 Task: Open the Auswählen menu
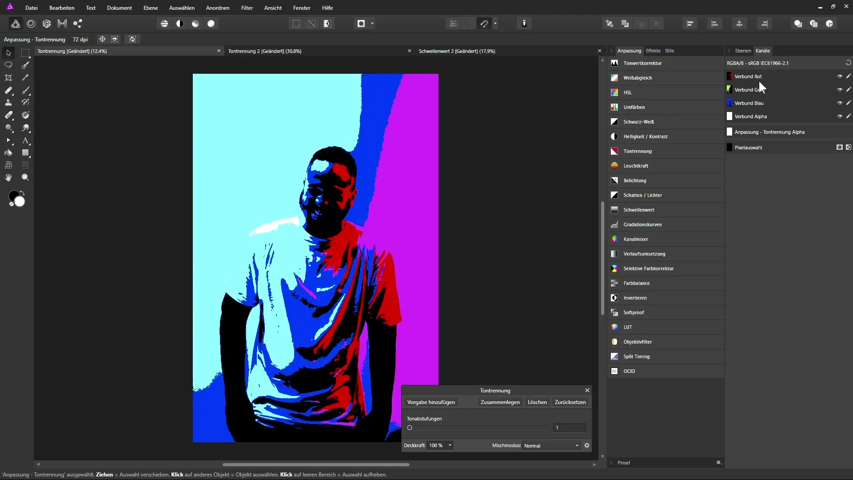[x=182, y=8]
